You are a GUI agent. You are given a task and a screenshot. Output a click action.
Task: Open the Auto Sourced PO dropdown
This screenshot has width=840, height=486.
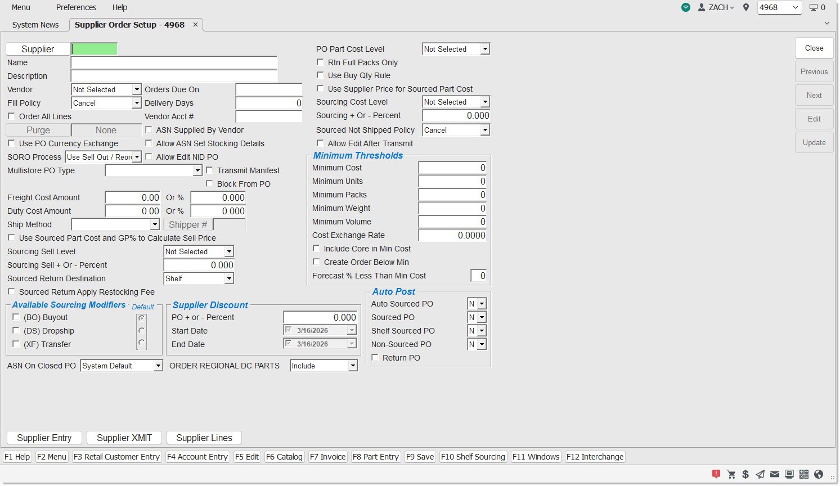click(482, 304)
